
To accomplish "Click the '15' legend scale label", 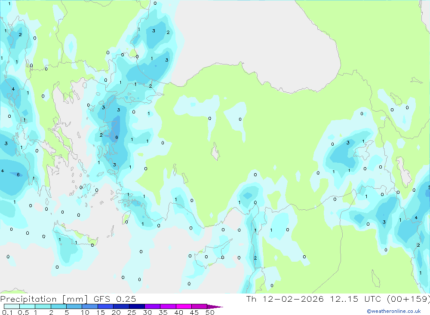I will (101, 312).
